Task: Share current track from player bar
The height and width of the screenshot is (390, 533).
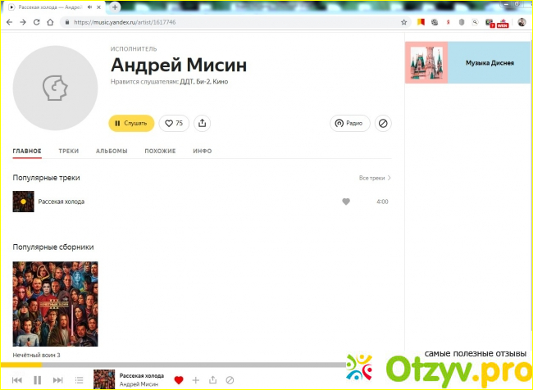Action: (x=213, y=380)
